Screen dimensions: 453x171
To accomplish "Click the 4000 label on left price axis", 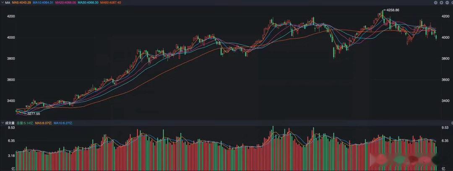I will pos(10,38).
